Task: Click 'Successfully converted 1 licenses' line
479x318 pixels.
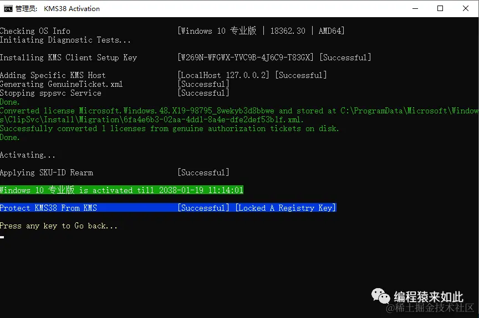Action: (169, 128)
